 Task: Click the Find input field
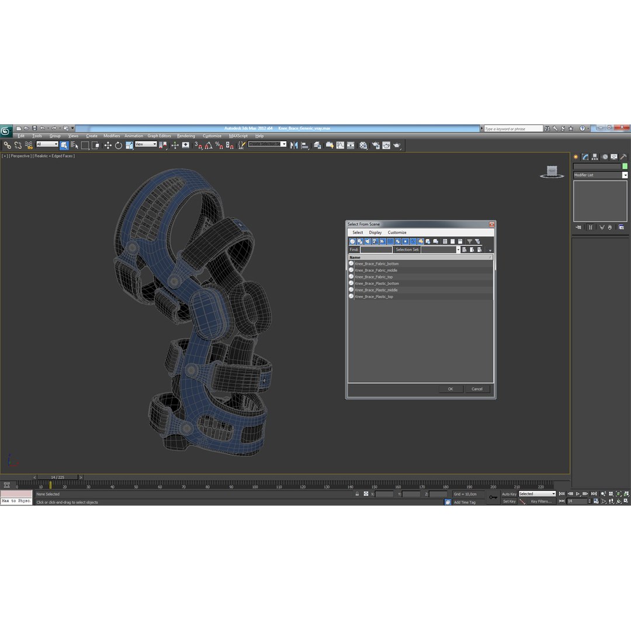click(x=376, y=249)
